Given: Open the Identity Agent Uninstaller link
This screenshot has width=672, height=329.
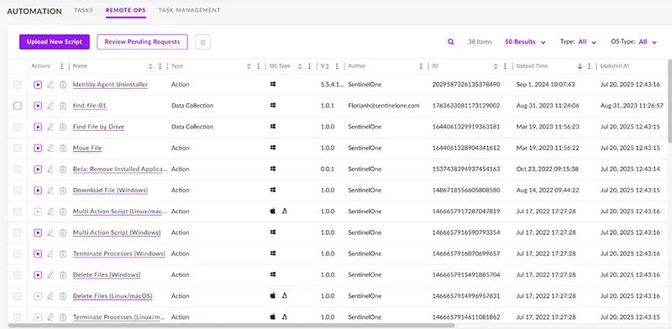Looking at the screenshot, I should click(111, 85).
